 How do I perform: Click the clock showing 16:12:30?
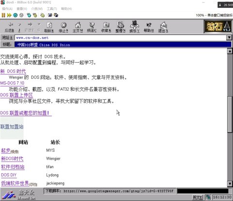click(222, 197)
